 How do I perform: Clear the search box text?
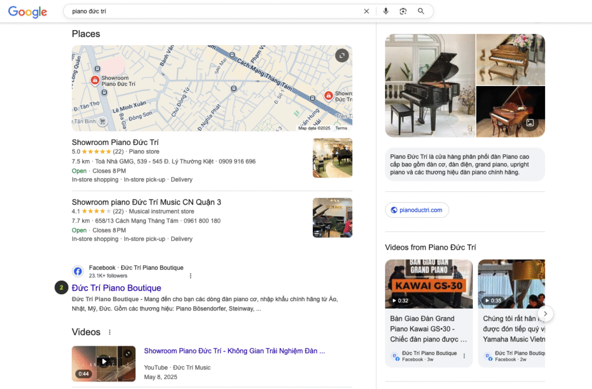[x=366, y=11]
